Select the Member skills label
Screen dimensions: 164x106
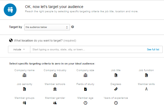click(146, 84)
